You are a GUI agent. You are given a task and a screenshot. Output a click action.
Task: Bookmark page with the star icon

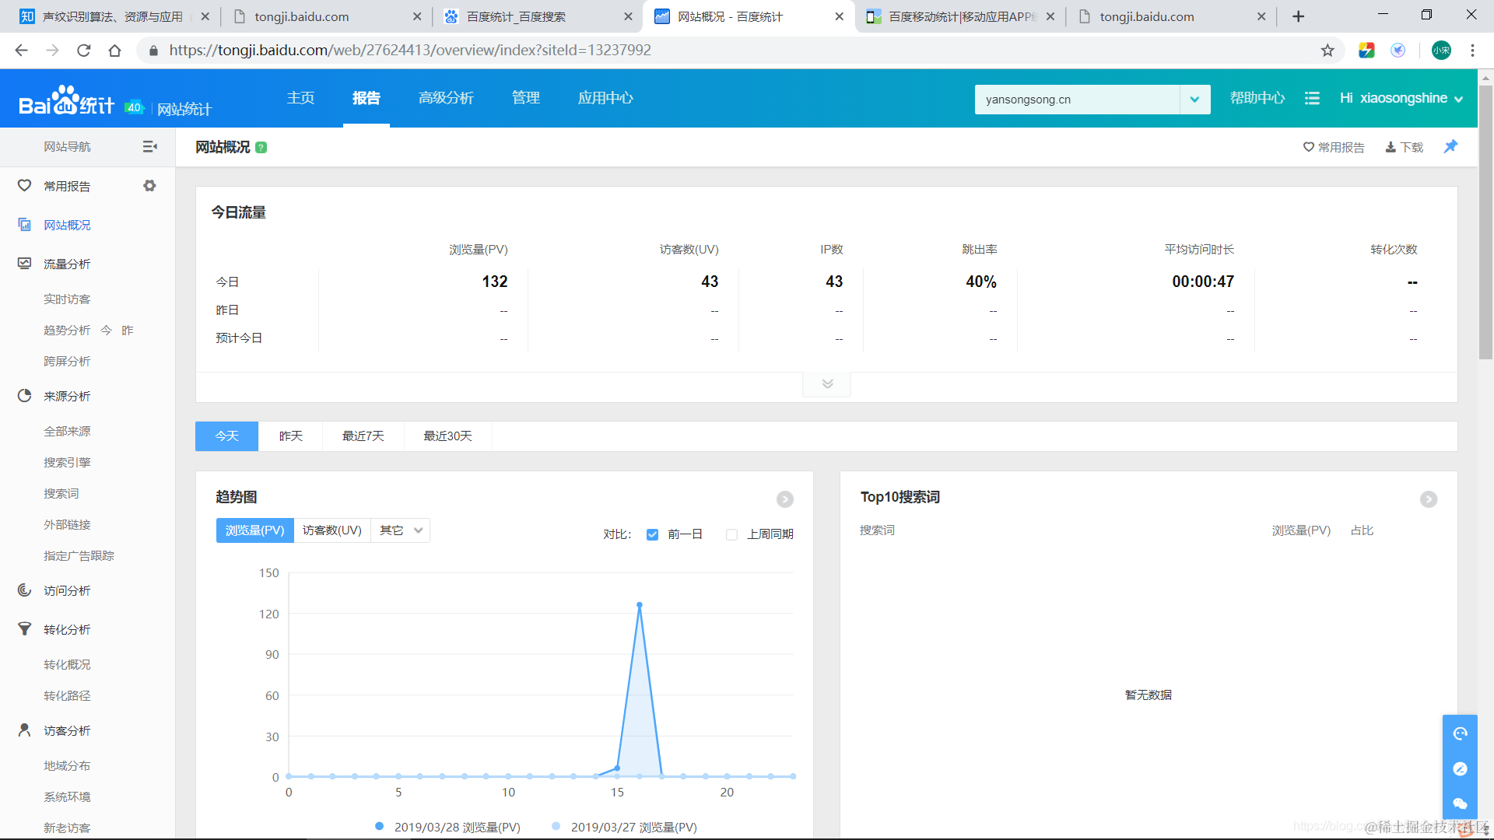click(1327, 51)
